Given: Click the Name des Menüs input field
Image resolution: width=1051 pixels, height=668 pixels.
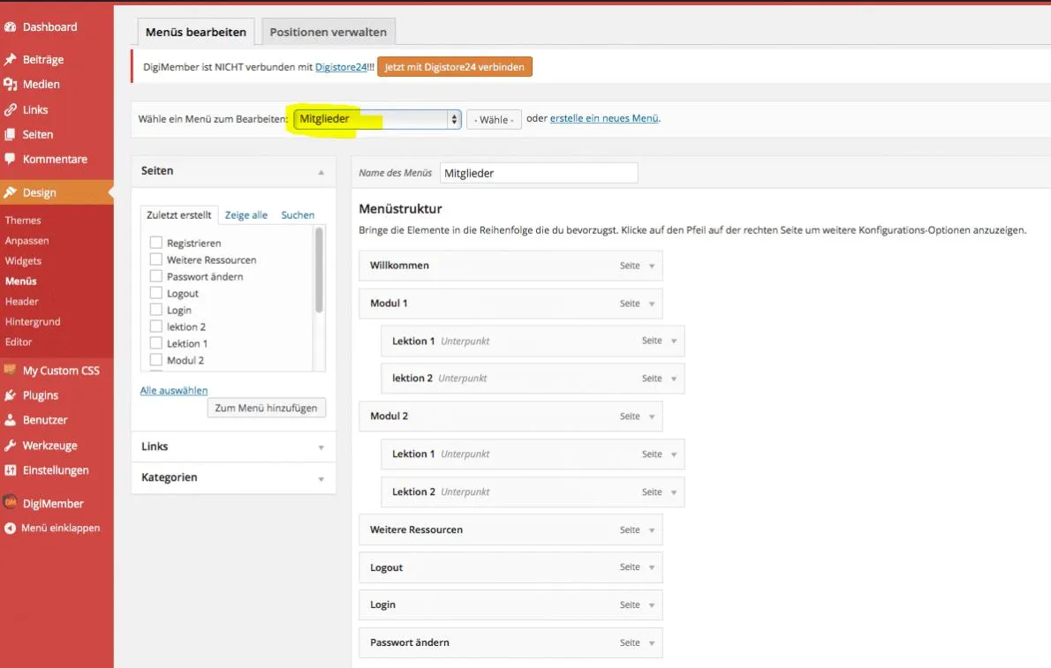Looking at the screenshot, I should (539, 174).
